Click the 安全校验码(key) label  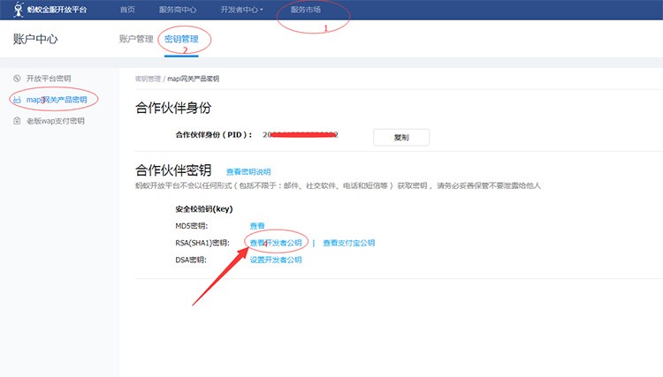tap(204, 209)
